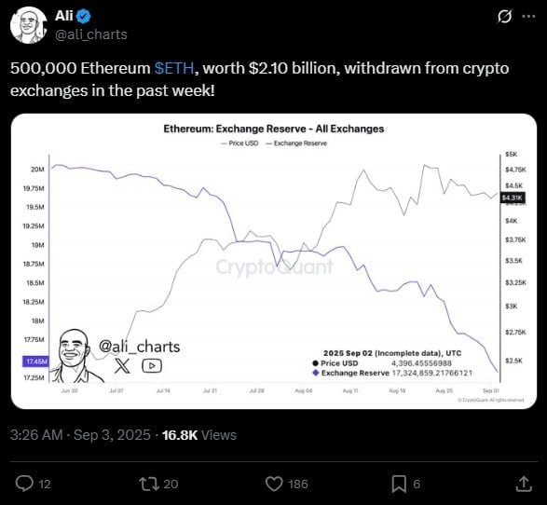Click the X logo in chart watermark
Viewport: 547px width, 505px height.
point(122,366)
